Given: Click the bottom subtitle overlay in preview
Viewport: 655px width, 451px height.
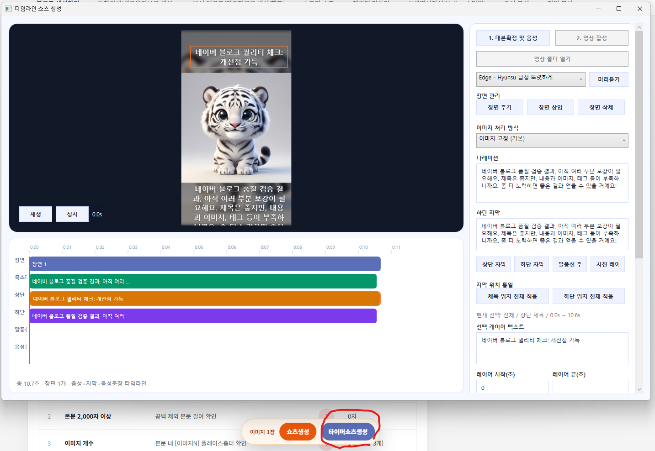Looking at the screenshot, I should [239, 205].
